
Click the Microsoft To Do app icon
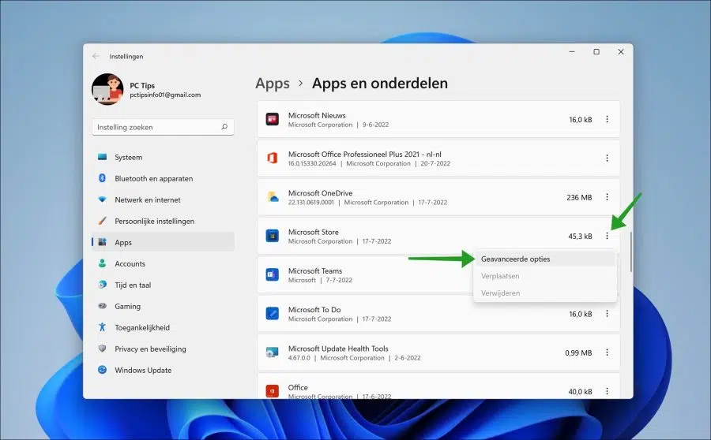click(x=272, y=314)
